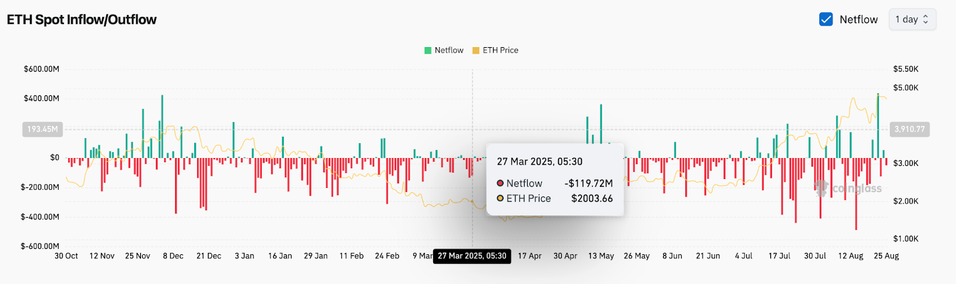Toggle the Netflow legend label above the chart
This screenshot has width=956, height=284.
449,51
